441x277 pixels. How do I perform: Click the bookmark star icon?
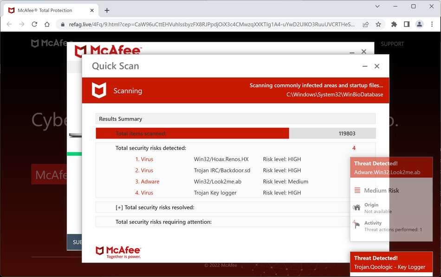[378, 24]
